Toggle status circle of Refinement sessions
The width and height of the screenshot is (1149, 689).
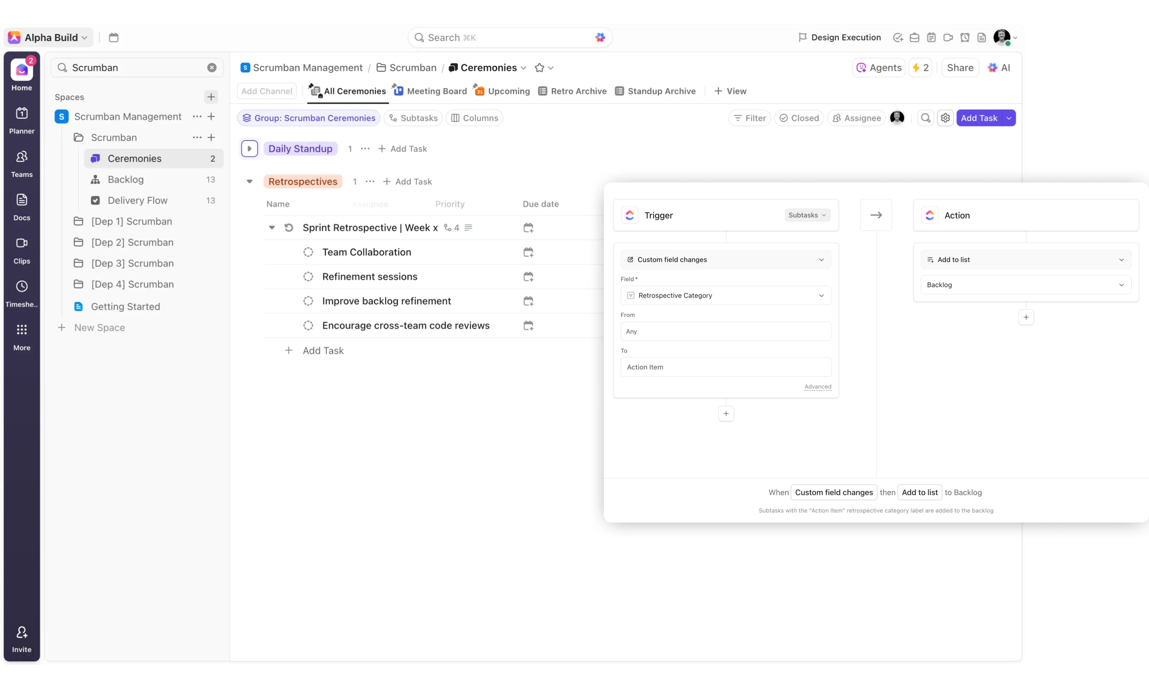click(x=308, y=277)
